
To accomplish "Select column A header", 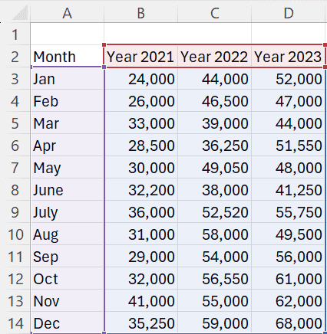I will tap(68, 13).
